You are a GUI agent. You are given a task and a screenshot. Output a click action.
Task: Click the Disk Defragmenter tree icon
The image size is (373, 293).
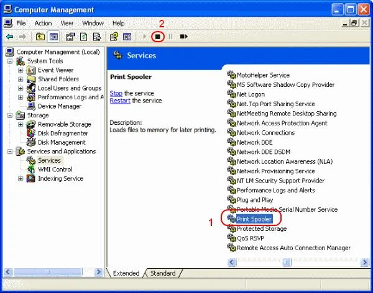tap(32, 133)
